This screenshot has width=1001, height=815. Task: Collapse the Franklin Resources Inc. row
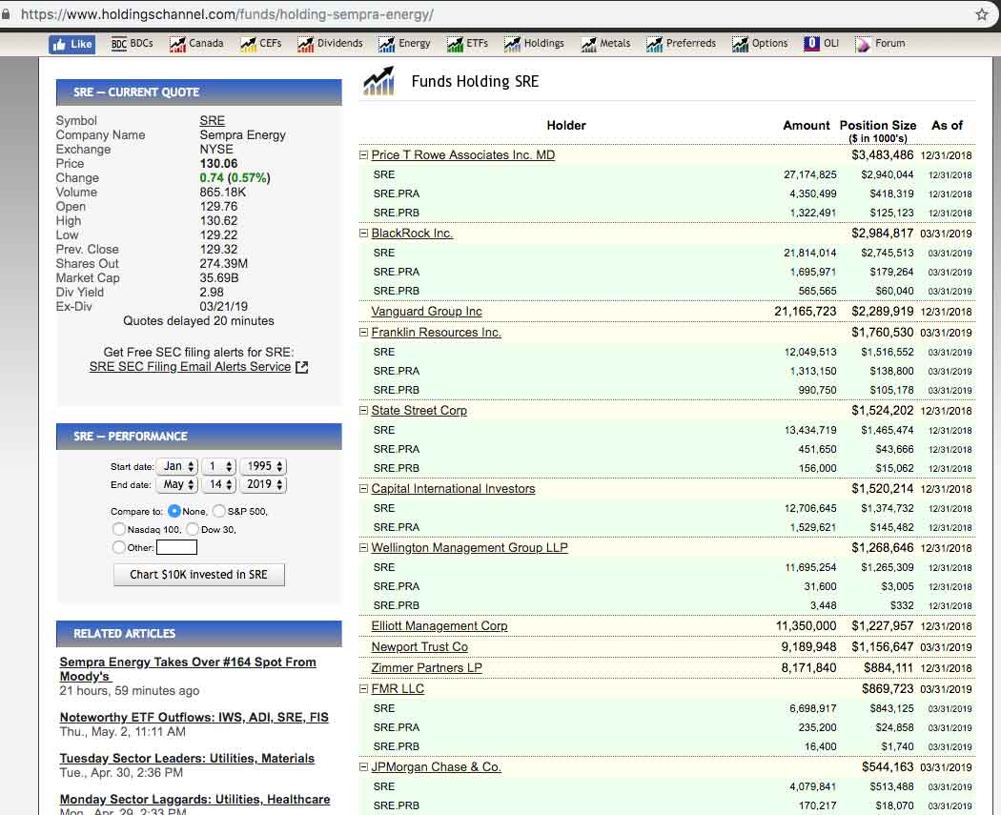(363, 333)
